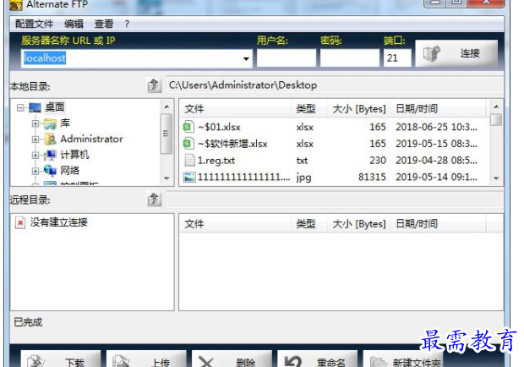Select 网络 in the local tree
This screenshot has width=524, height=367.
[70, 171]
